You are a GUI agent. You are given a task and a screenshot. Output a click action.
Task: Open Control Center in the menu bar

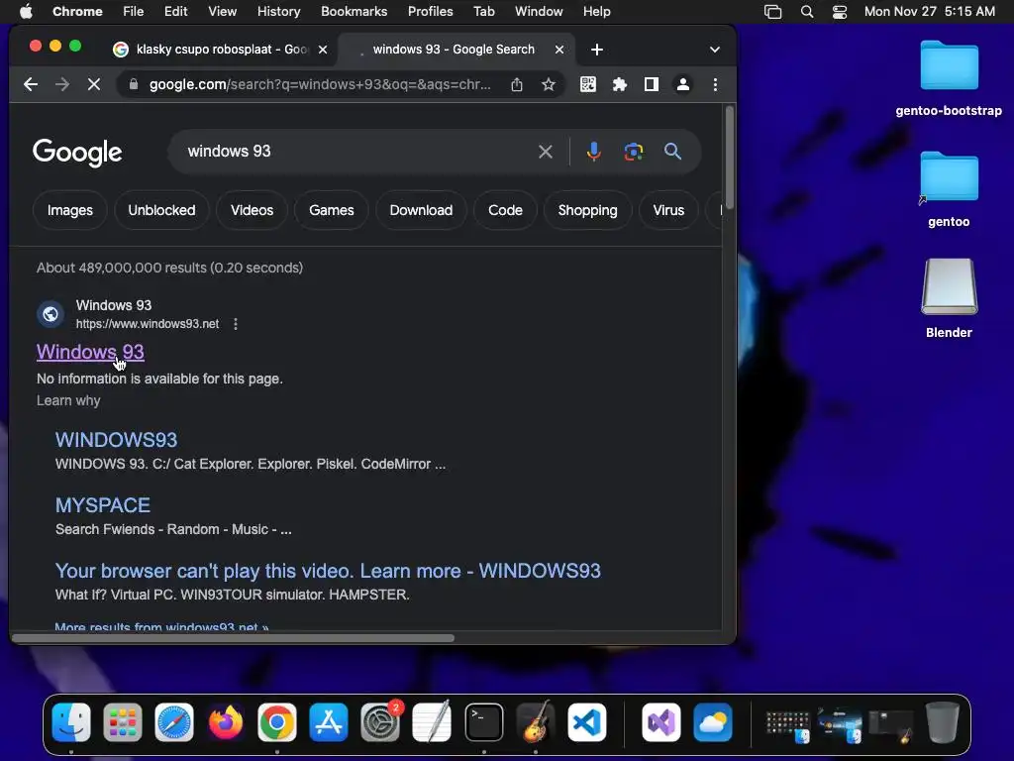point(840,11)
